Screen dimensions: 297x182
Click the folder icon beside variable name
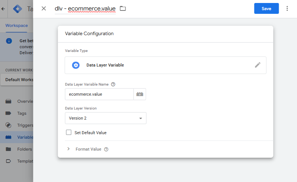(123, 9)
